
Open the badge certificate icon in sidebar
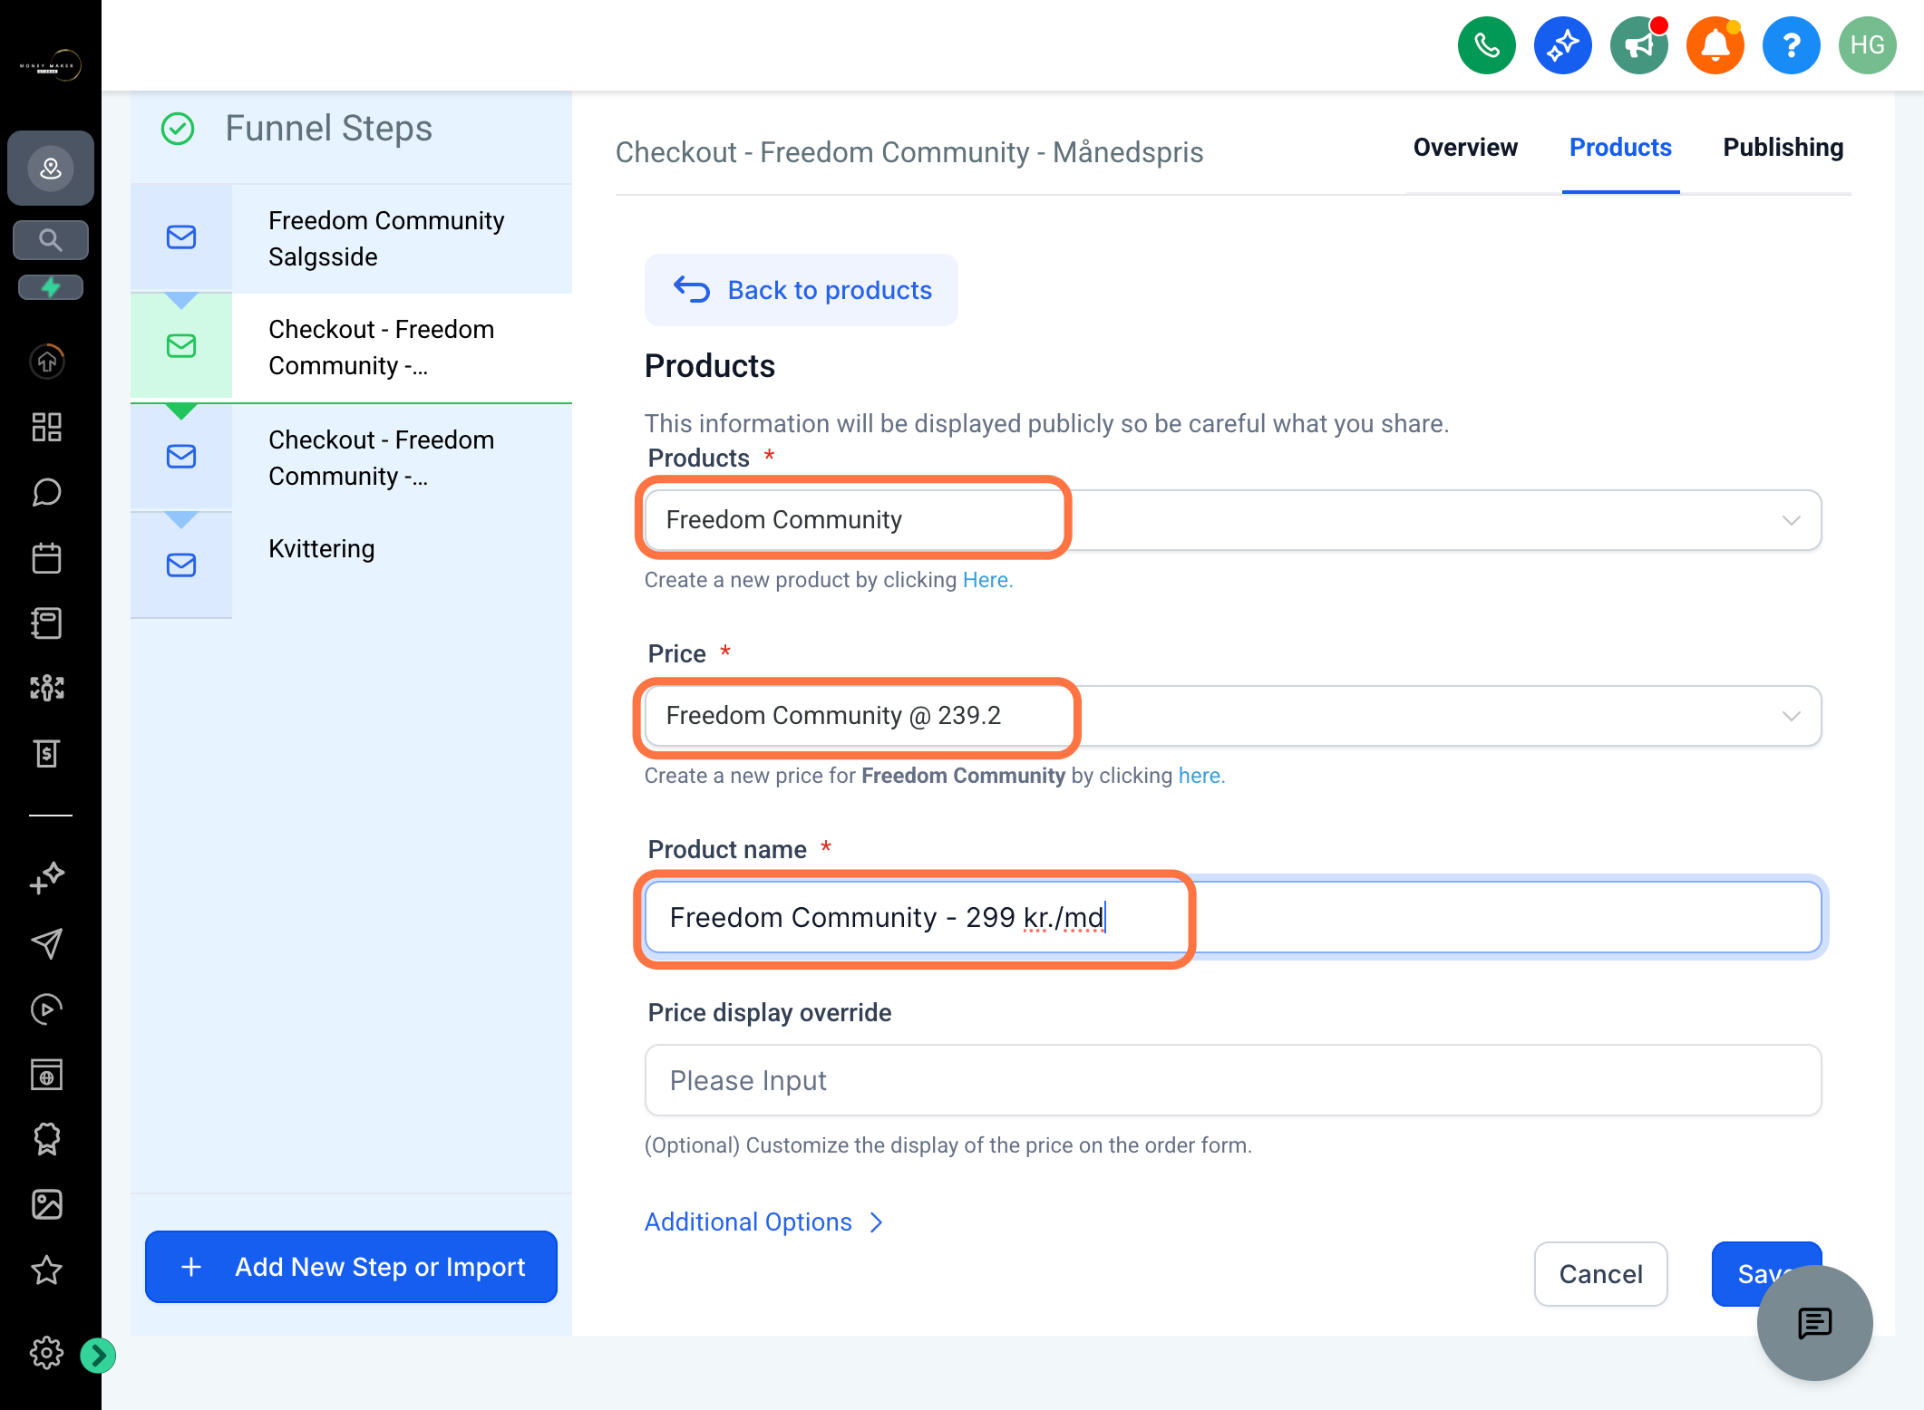47,1139
